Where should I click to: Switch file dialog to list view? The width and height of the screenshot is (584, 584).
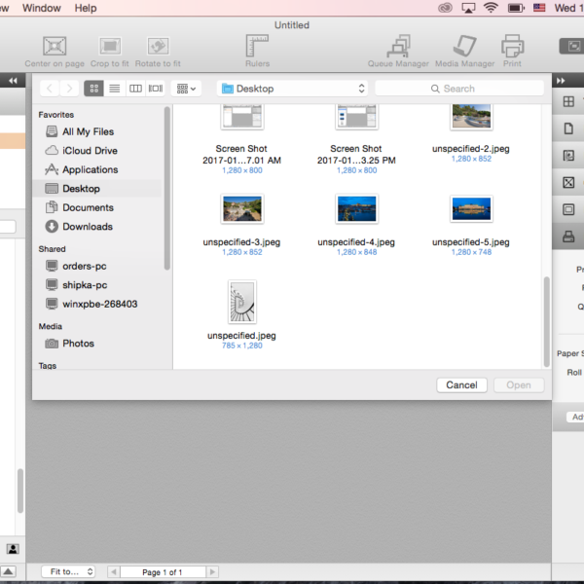coord(115,89)
